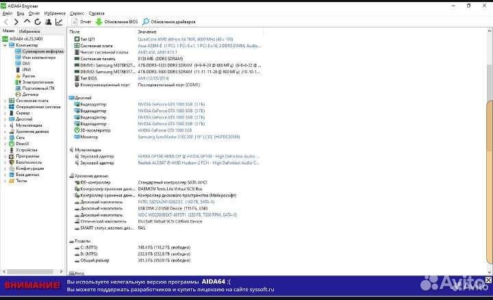
Task: Close the ВНИМАНИЕ license warning banner
Action: 488,280
